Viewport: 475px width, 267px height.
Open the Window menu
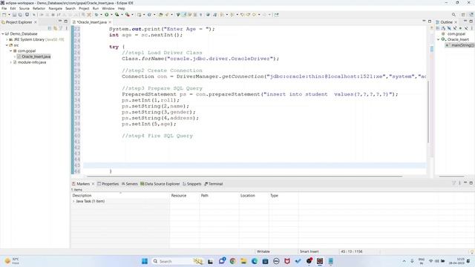click(108, 8)
